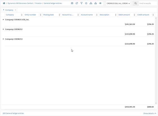Open the hierarchy grouping icon
158x116 pixels.
pyautogui.click(x=91, y=3)
